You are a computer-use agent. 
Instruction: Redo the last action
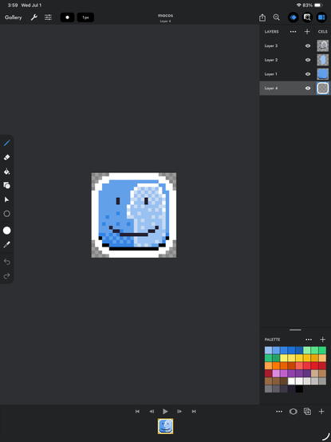pos(6,276)
